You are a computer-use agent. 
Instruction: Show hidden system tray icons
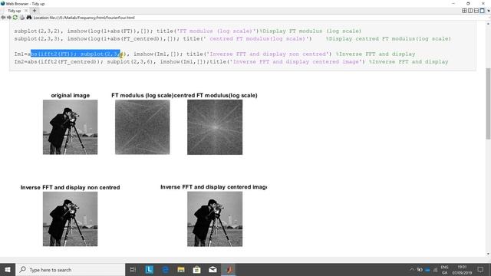[412, 269]
